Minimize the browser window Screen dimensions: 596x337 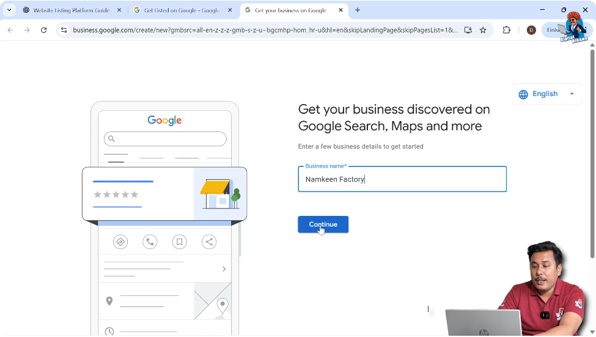(x=542, y=10)
